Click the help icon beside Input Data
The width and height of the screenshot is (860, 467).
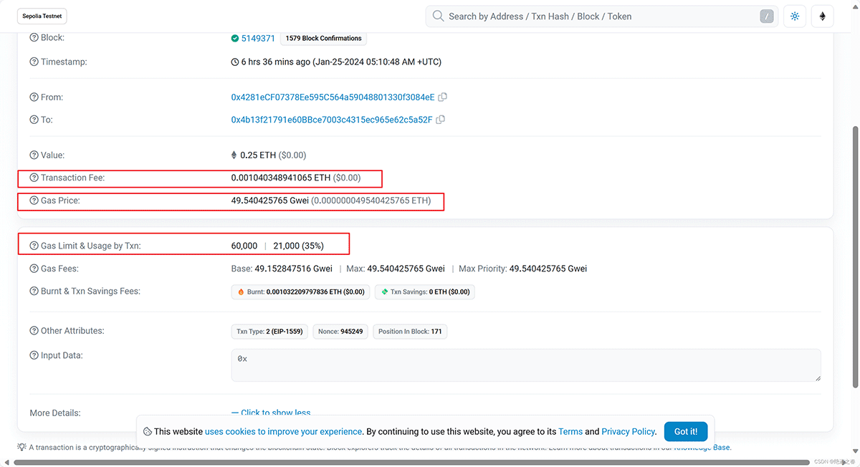click(34, 355)
